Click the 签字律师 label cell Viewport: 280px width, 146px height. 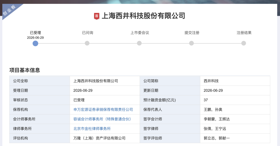[x=170, y=129]
